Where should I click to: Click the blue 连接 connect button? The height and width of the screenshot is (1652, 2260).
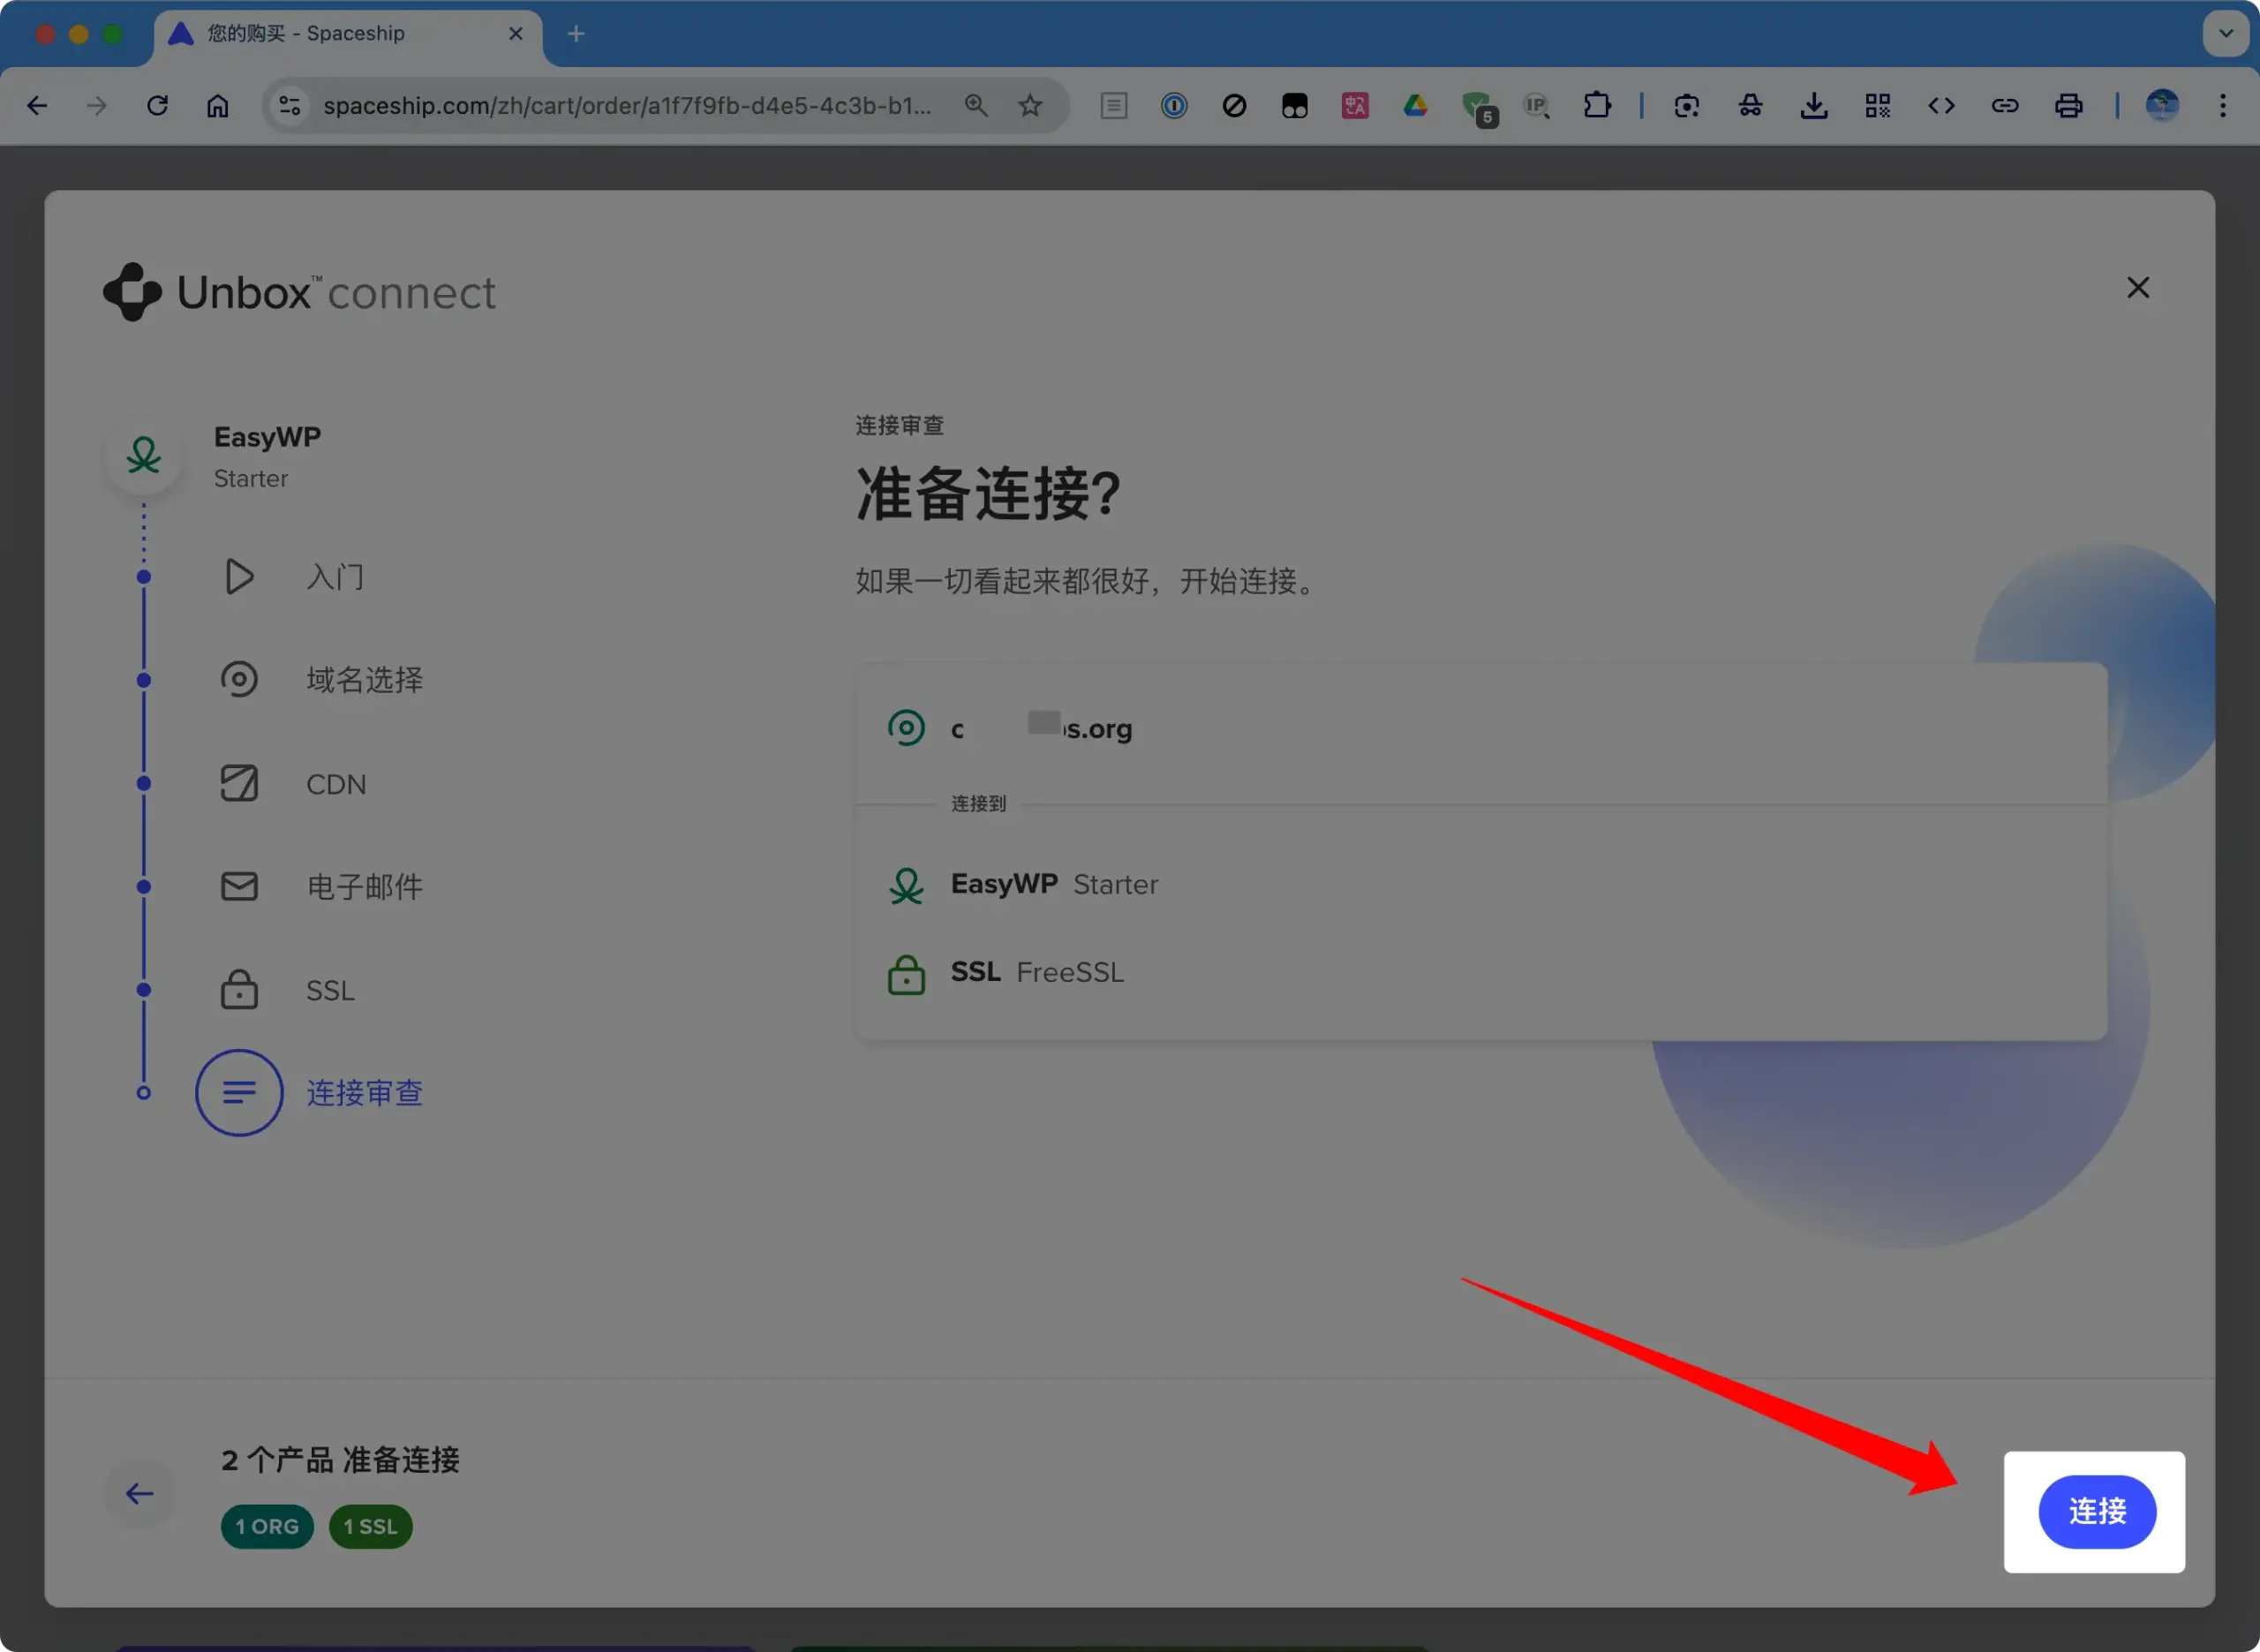point(2096,1511)
